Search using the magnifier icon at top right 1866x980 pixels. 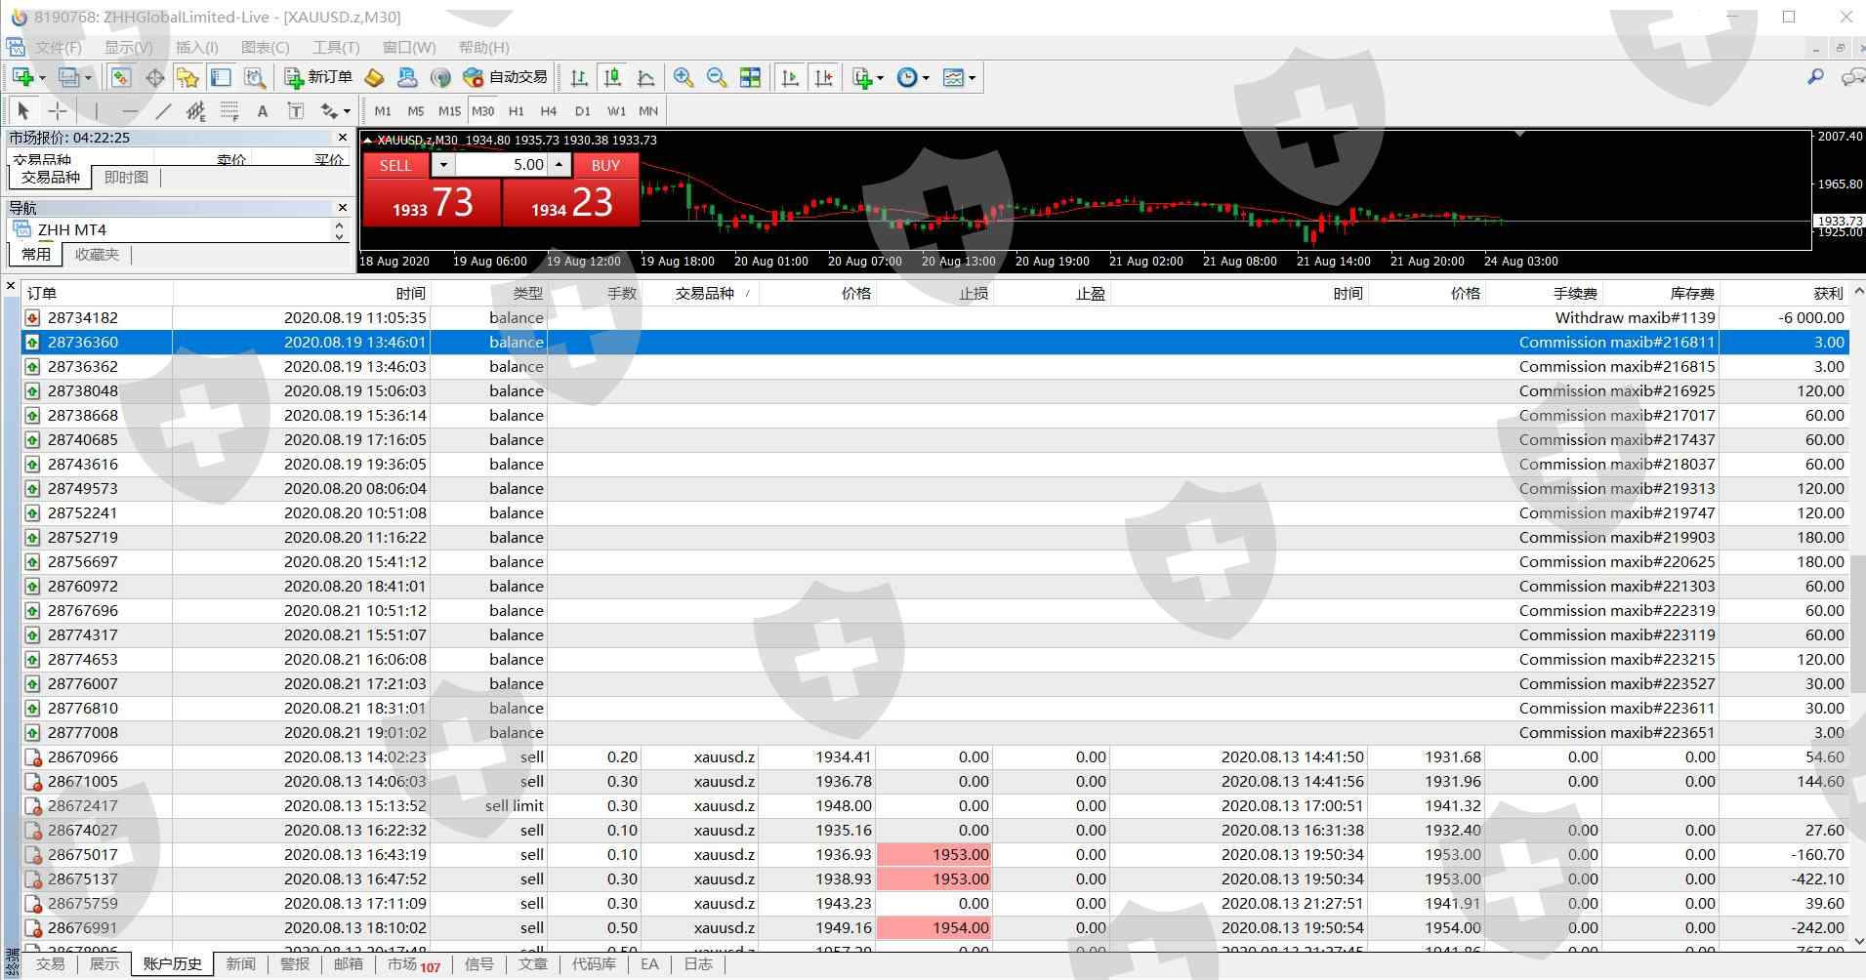[1815, 77]
